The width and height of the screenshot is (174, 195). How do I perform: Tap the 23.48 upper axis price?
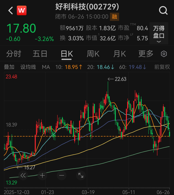11,77
